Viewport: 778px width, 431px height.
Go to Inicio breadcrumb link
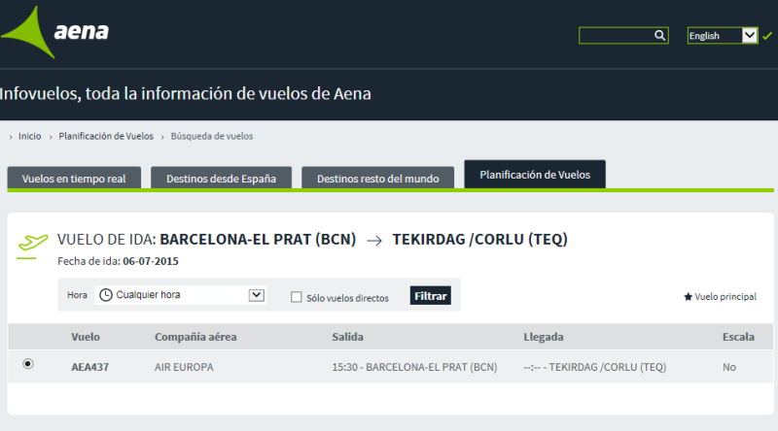coord(30,136)
